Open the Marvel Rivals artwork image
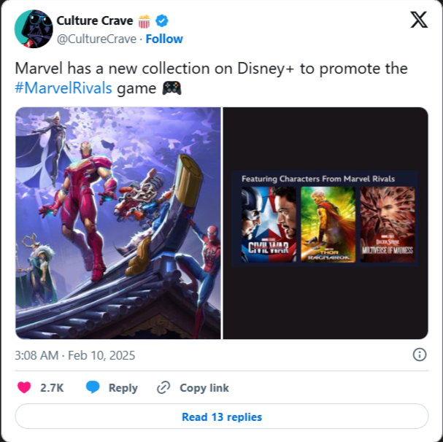 [x=118, y=223]
